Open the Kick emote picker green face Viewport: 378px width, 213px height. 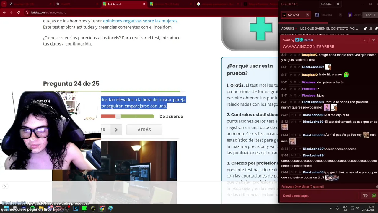[x=374, y=196]
